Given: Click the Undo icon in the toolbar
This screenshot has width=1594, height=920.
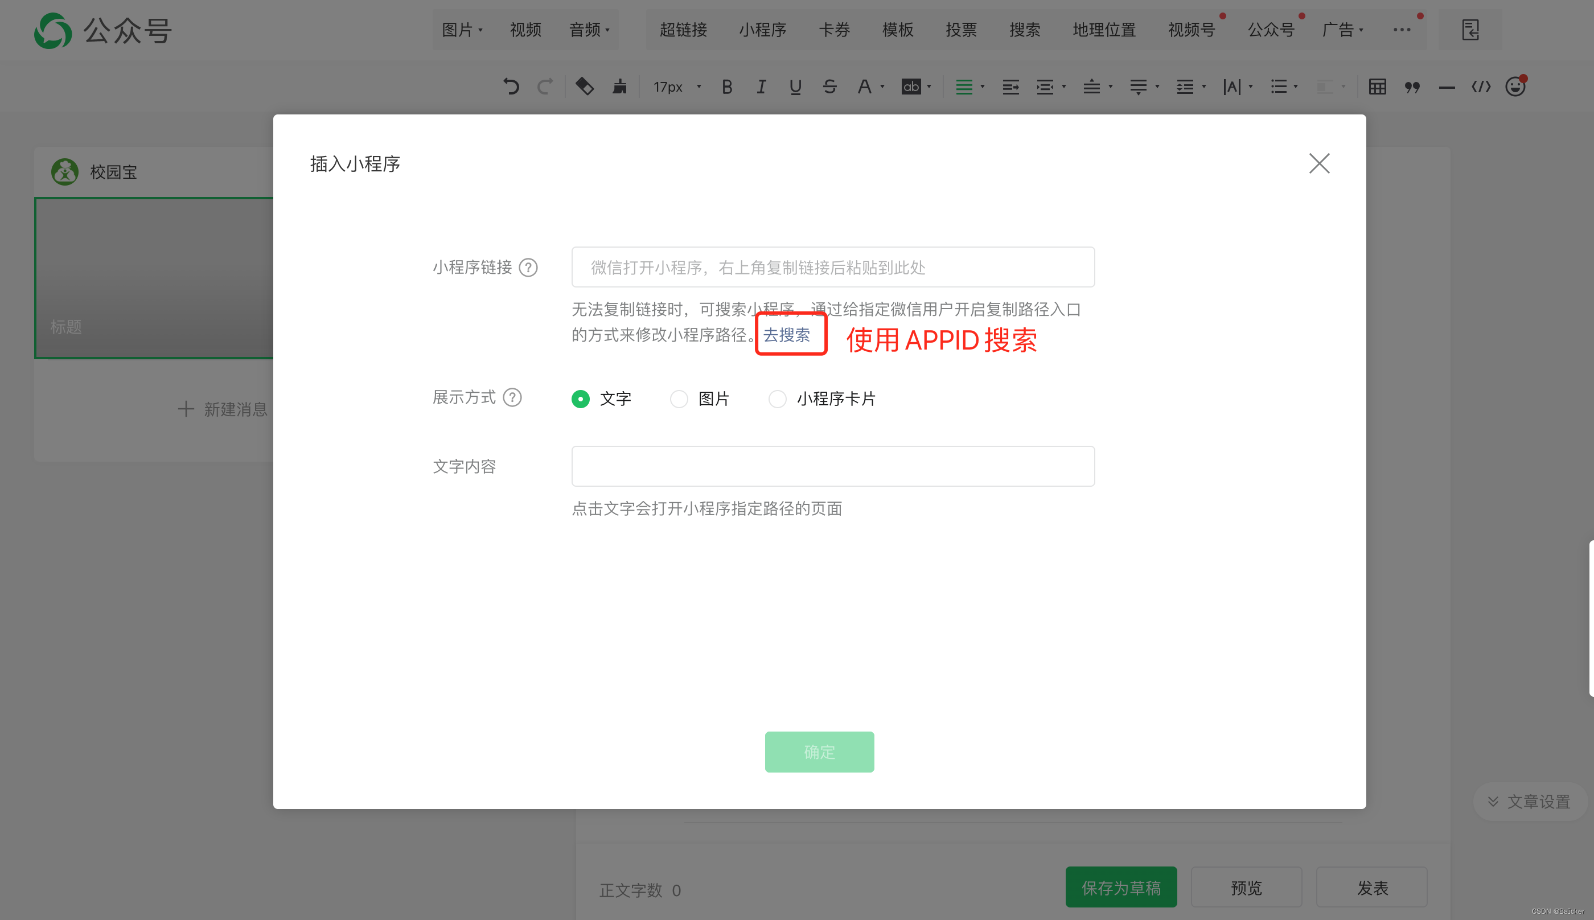Looking at the screenshot, I should tap(512, 87).
